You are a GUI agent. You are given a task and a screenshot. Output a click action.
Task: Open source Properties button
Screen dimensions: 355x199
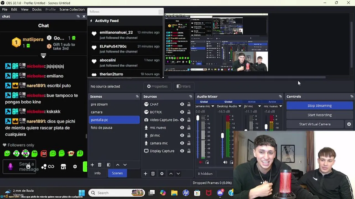tap(157, 86)
